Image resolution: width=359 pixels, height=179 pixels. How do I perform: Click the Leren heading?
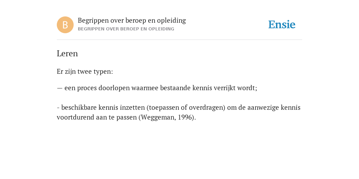tap(67, 53)
